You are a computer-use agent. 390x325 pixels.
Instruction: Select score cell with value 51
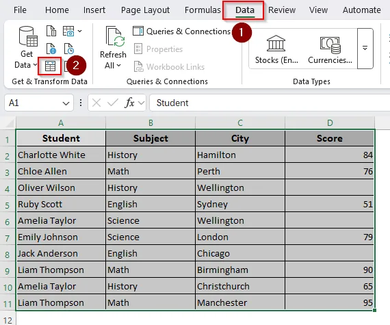click(x=330, y=204)
